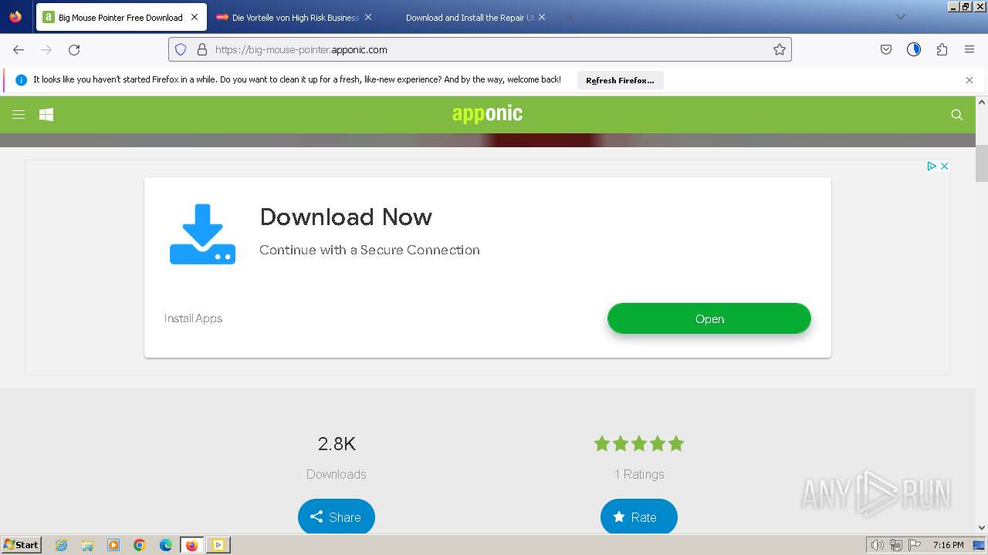Click the 2.8K downloads count
The width and height of the screenshot is (988, 555).
coord(337,443)
